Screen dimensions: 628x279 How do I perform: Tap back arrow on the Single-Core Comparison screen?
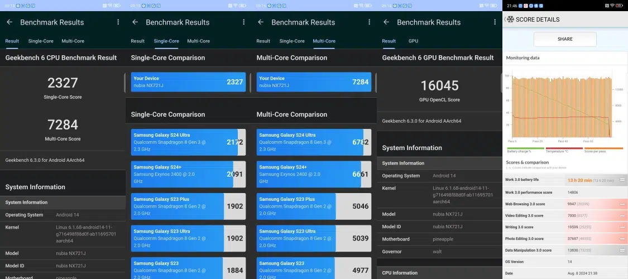pyautogui.click(x=135, y=22)
